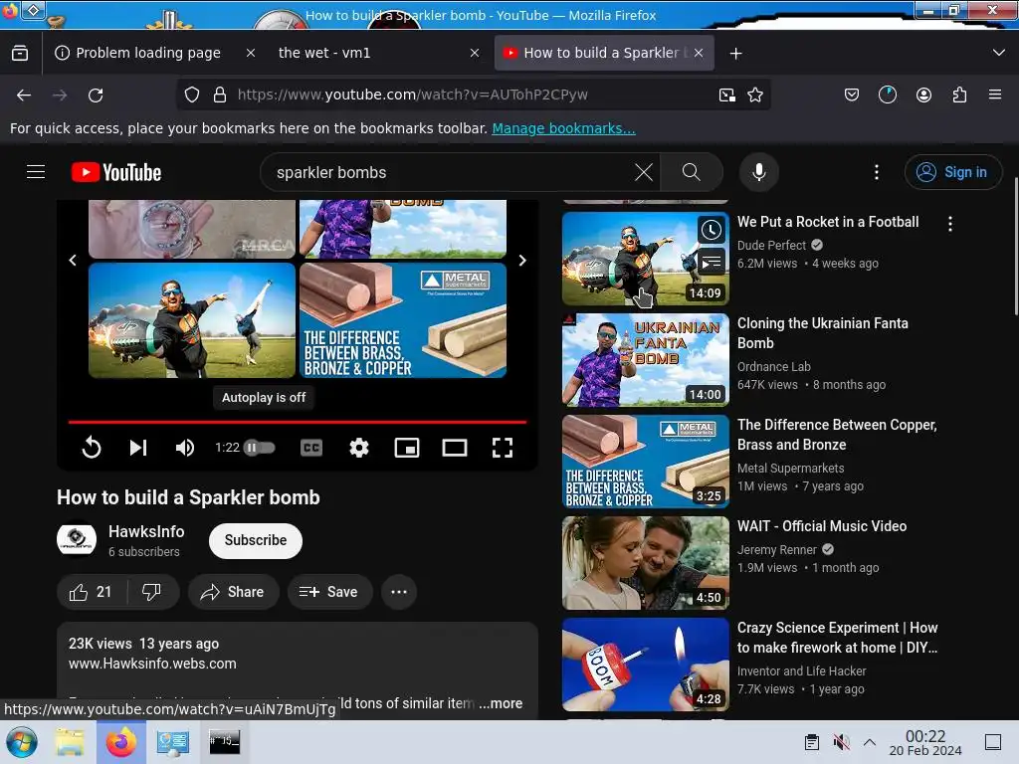Image resolution: width=1019 pixels, height=764 pixels.
Task: Run search with the magnifier button
Action: [x=691, y=172]
